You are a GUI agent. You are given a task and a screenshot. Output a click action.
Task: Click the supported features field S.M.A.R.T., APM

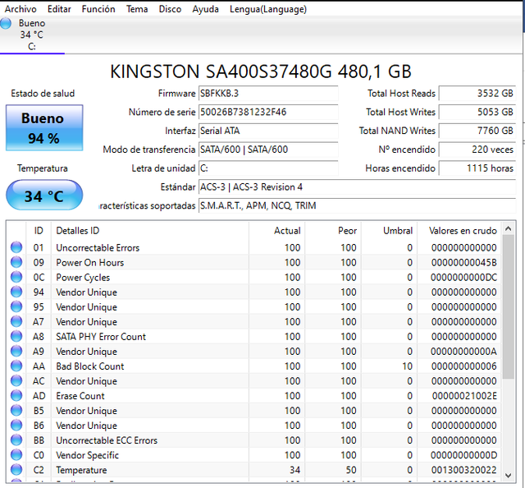(x=358, y=205)
